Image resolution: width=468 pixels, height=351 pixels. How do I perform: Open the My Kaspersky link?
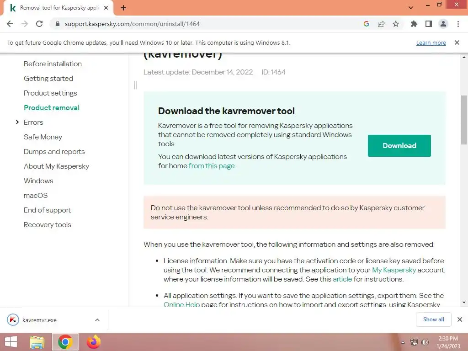pyautogui.click(x=394, y=270)
